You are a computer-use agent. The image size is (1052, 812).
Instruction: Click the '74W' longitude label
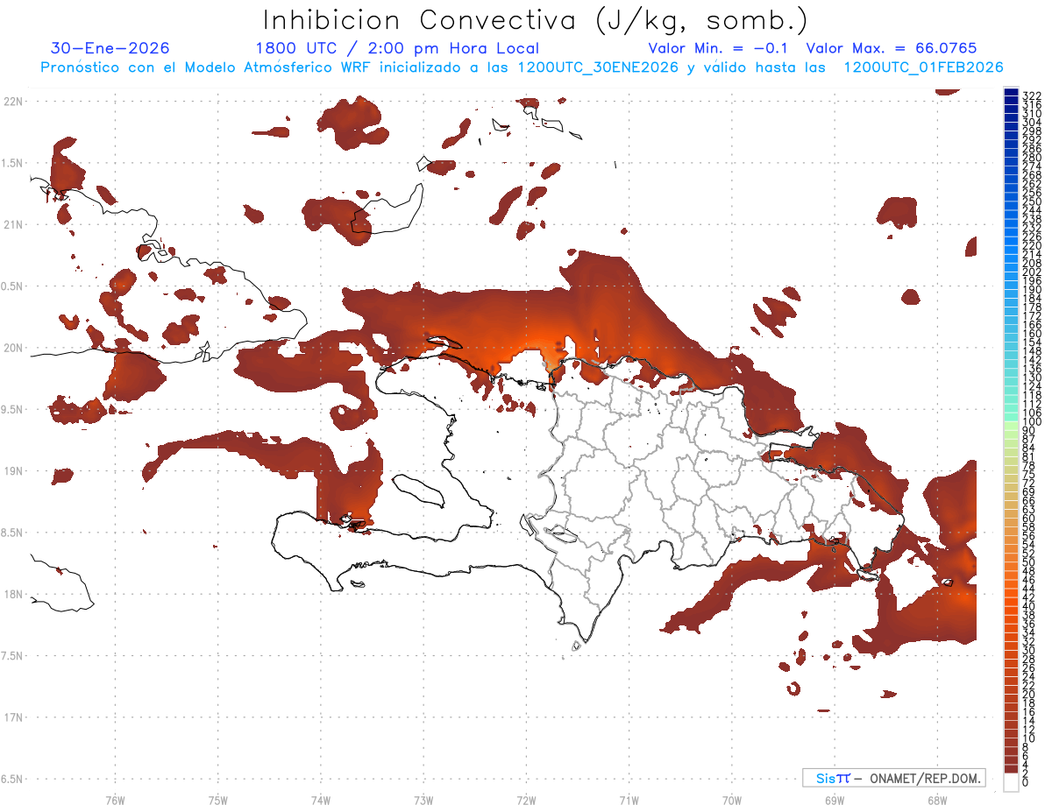coord(321,800)
